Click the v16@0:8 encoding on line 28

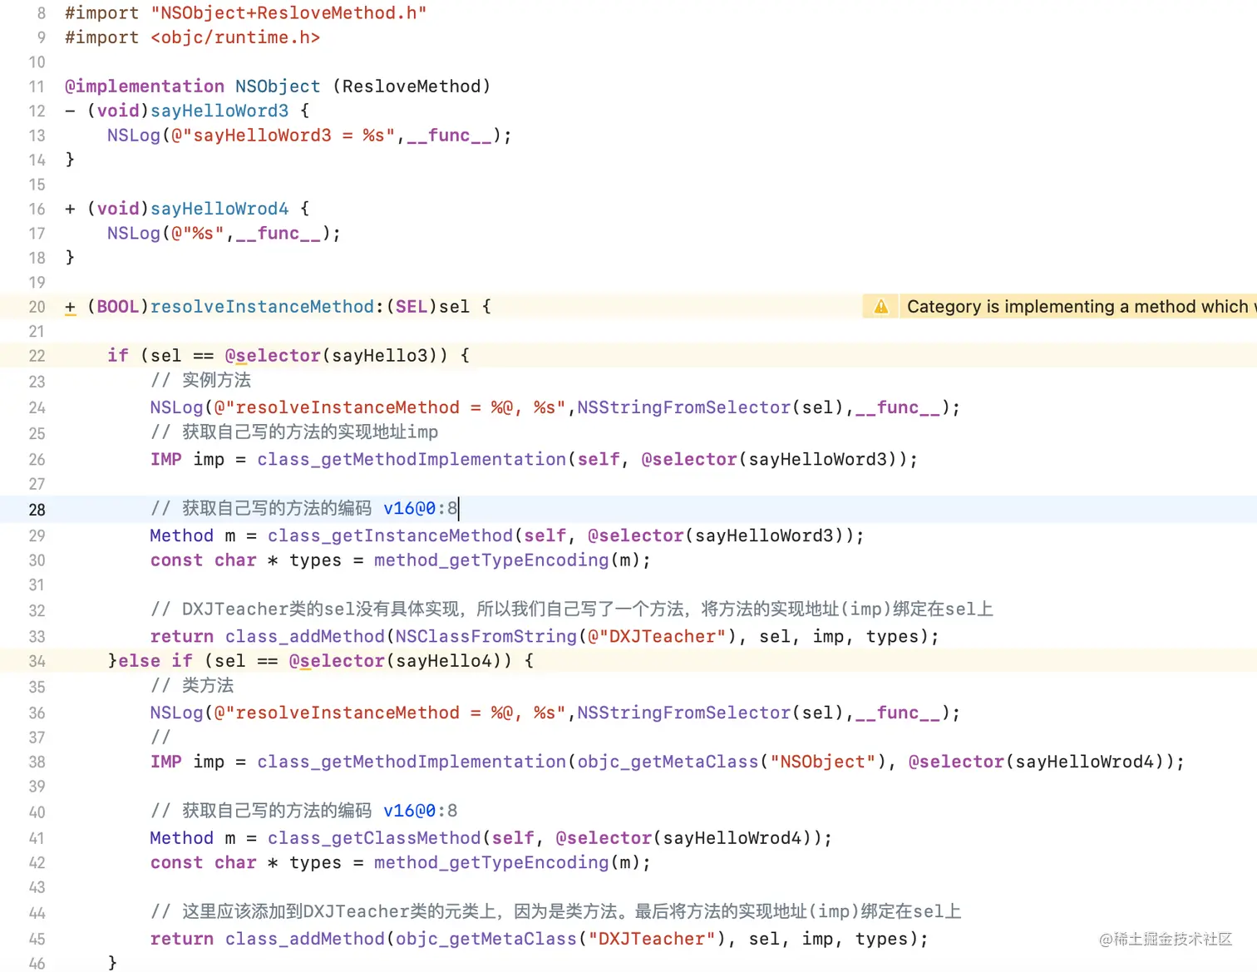[x=420, y=508]
